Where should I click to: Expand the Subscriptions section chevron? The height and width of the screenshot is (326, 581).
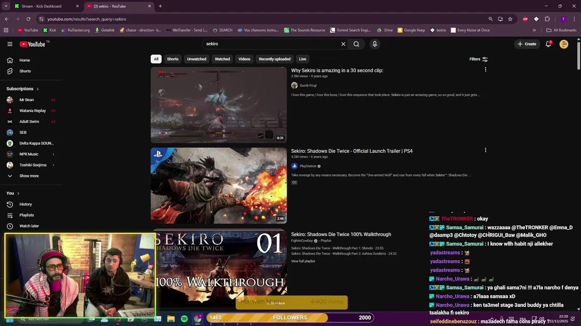(x=38, y=89)
